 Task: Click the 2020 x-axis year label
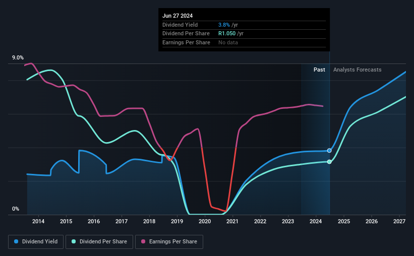point(205,221)
